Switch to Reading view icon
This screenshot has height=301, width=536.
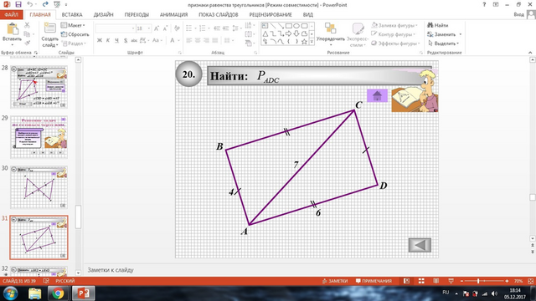[x=435, y=281]
